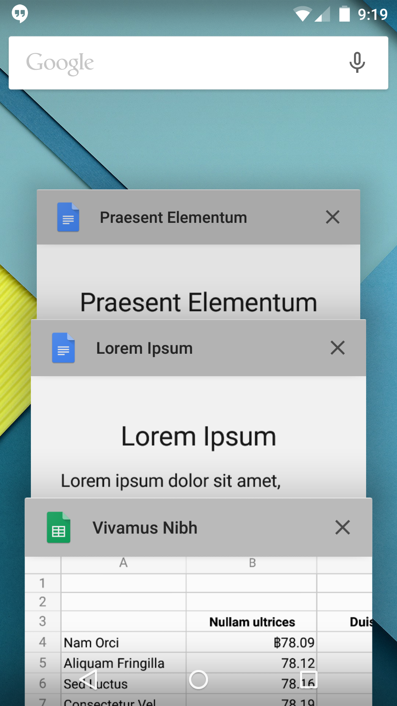Tap Sheets icon on Vivamus Nibh card
Screen dimensions: 397x706
point(58,527)
